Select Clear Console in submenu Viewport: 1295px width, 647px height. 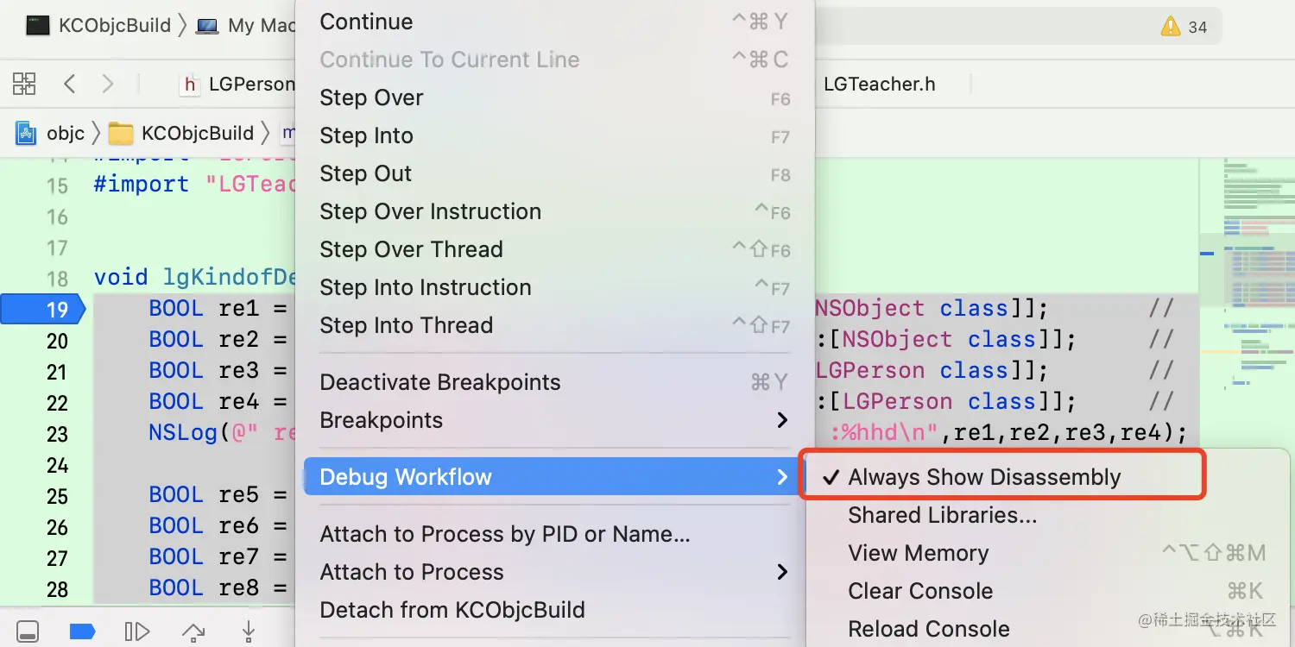point(920,591)
